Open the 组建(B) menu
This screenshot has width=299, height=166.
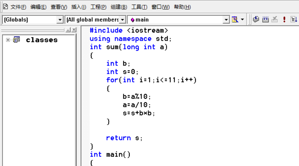point(119,7)
